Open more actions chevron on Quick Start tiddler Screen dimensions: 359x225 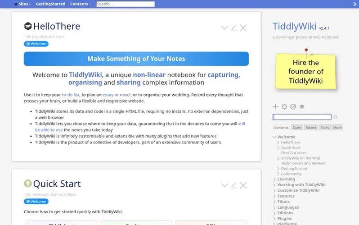224,185
